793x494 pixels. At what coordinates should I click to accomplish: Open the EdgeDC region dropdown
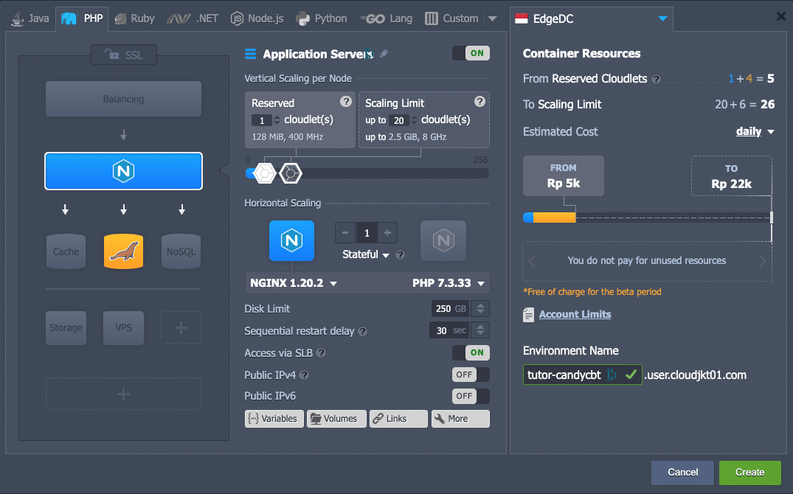click(591, 18)
